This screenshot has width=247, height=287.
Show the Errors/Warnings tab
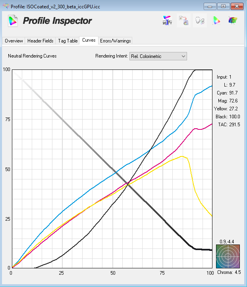click(115, 41)
